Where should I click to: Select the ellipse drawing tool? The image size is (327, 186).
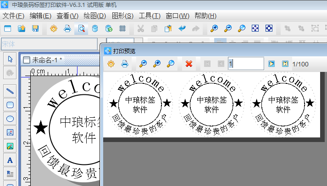[10, 119]
